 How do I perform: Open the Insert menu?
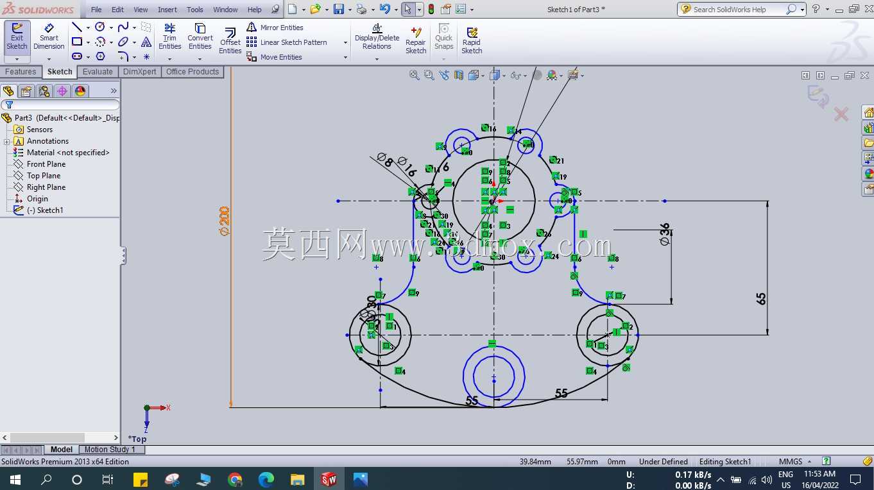pos(167,10)
